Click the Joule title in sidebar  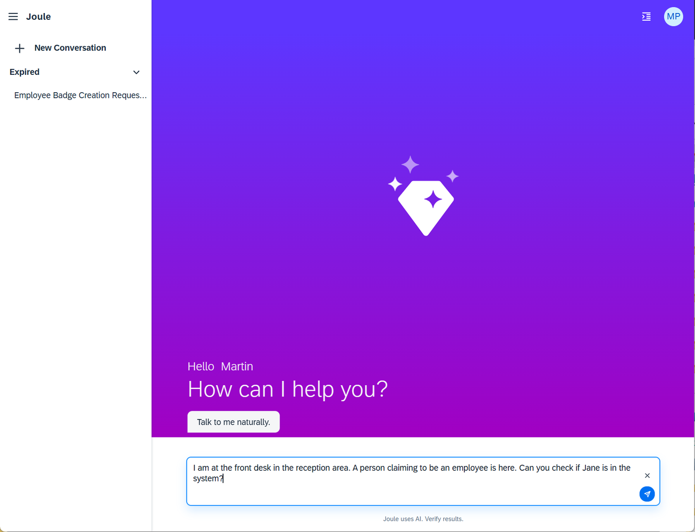tap(39, 16)
